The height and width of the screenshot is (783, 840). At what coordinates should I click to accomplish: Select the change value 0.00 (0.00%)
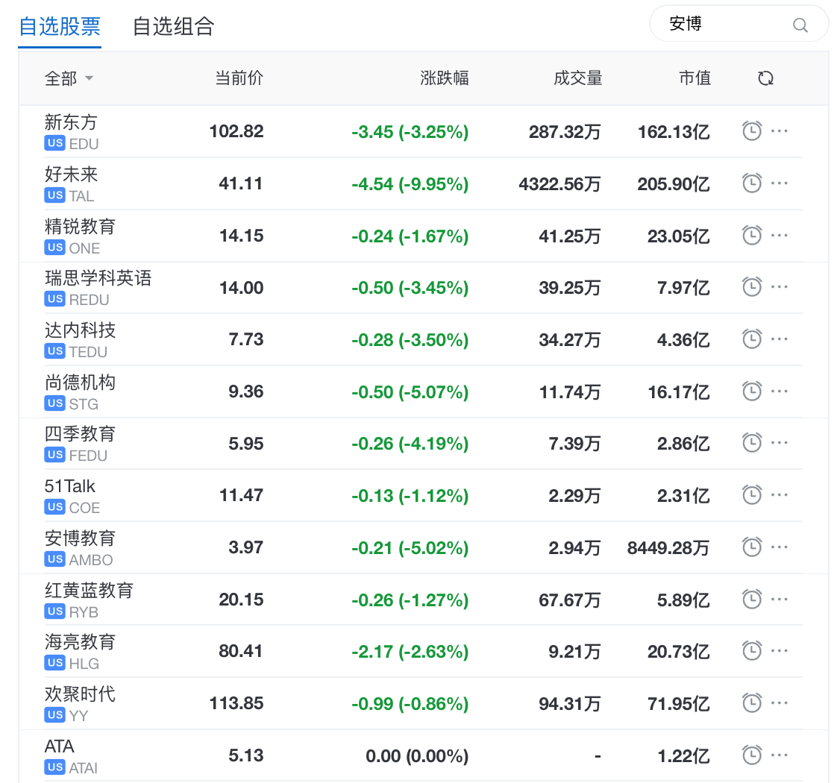tap(417, 755)
